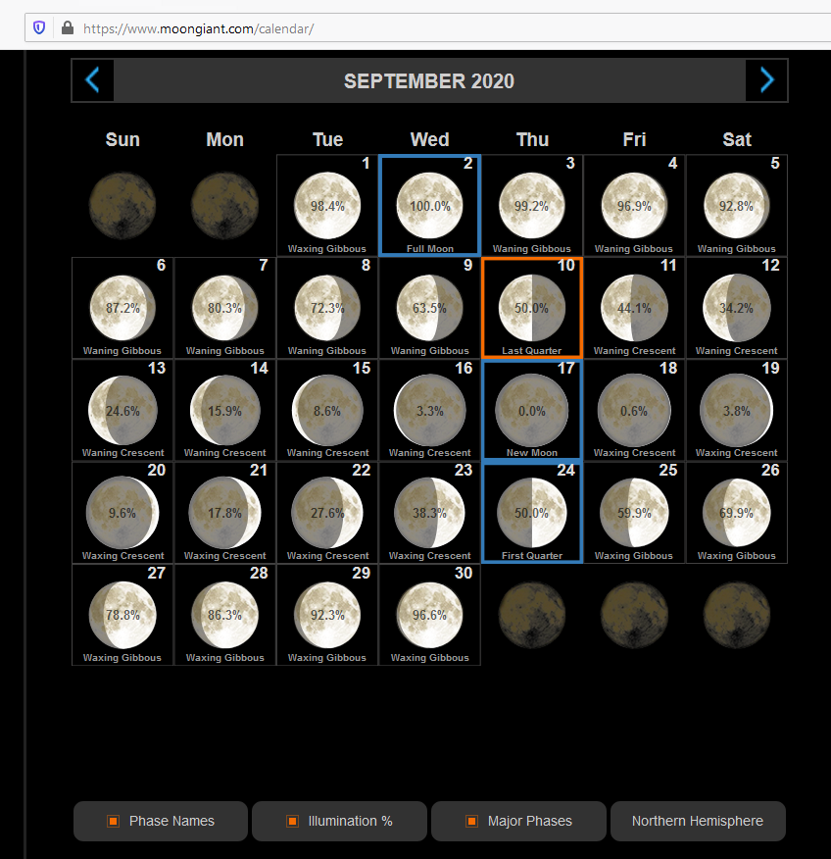Open September 29 moon at 92.3%
Screen dimensions: 831x859
[x=327, y=615]
